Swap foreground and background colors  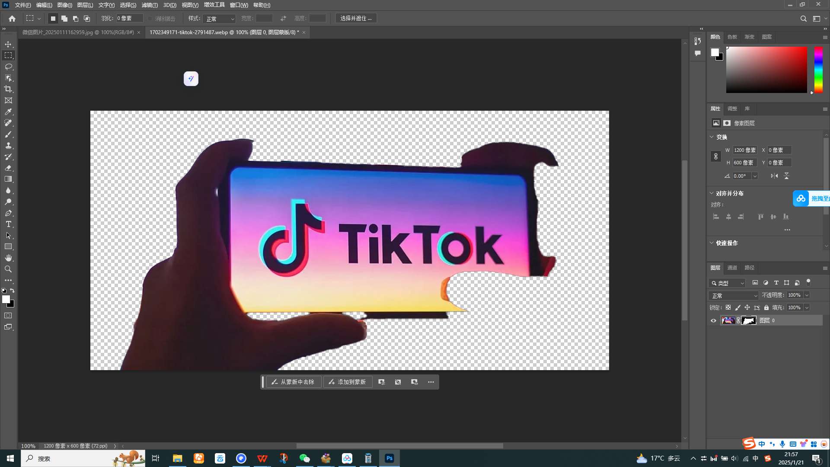pyautogui.click(x=13, y=291)
